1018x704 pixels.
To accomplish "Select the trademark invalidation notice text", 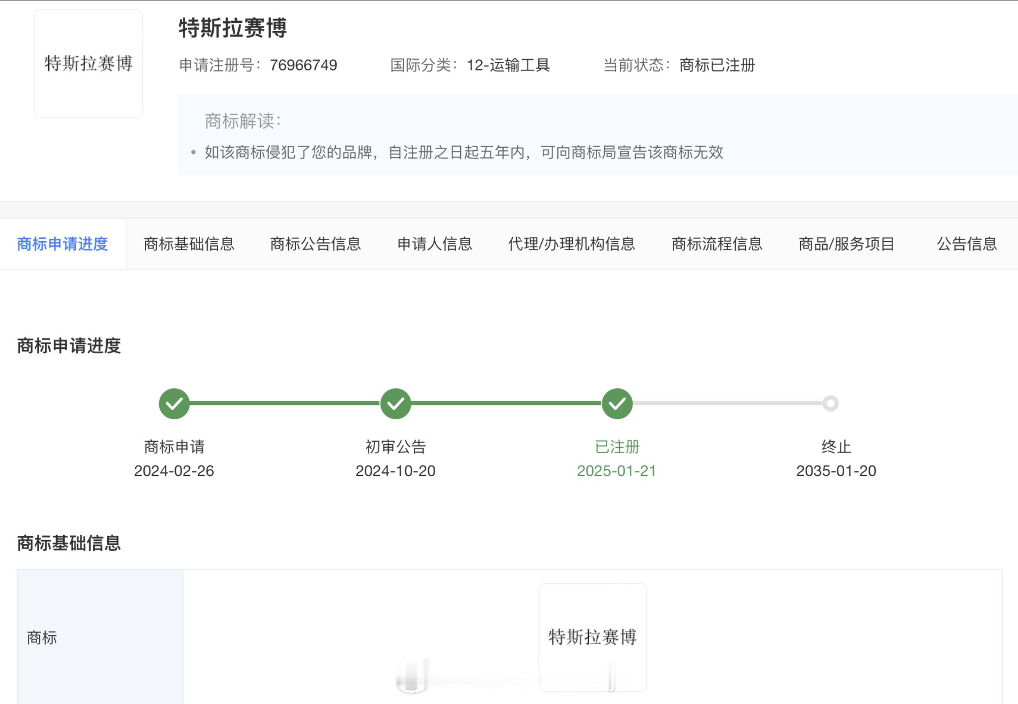I will (464, 152).
